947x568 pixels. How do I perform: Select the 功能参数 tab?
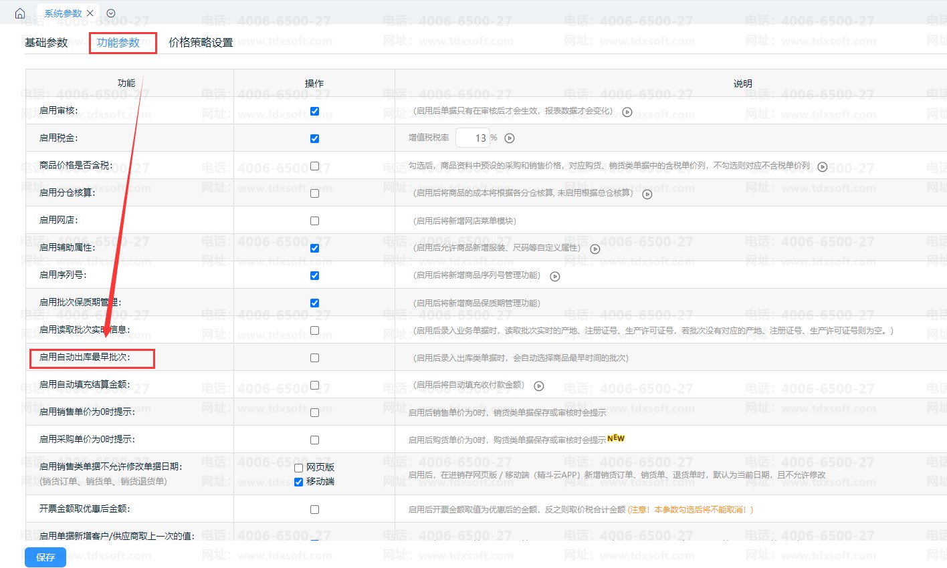point(118,43)
